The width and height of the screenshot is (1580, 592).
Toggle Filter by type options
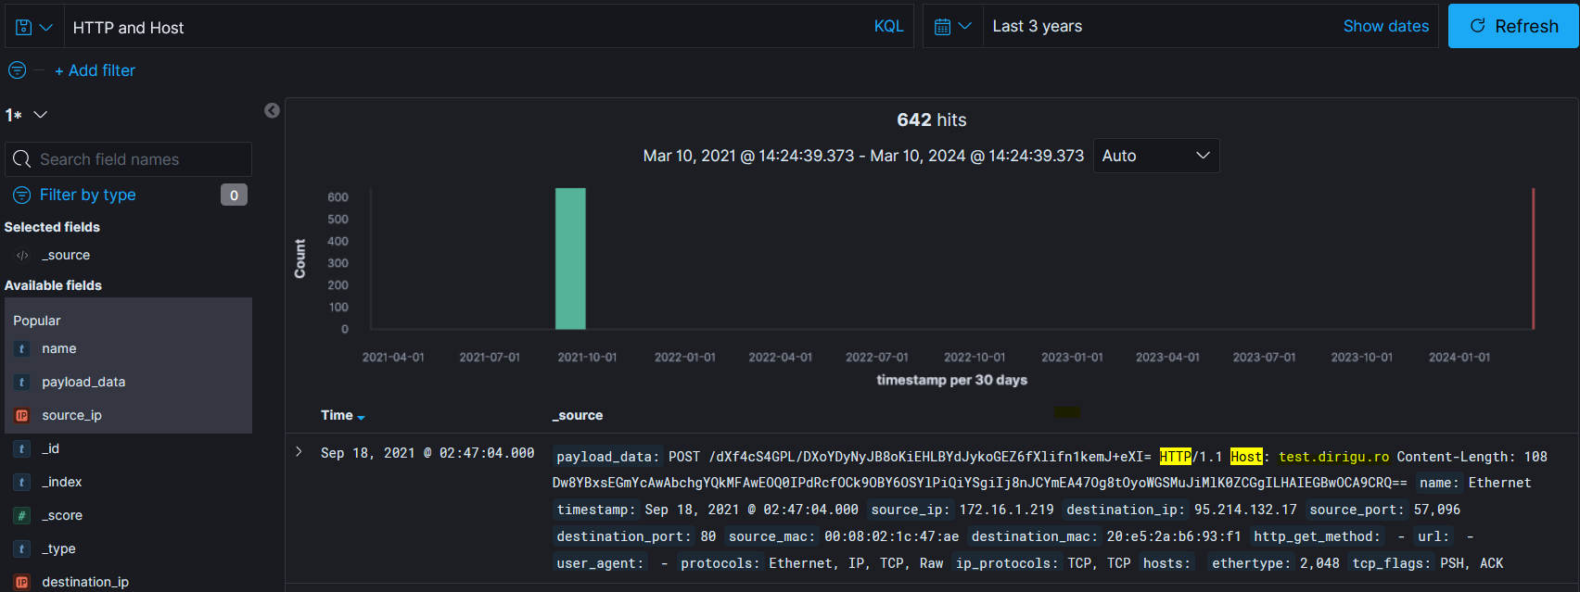[x=87, y=195]
